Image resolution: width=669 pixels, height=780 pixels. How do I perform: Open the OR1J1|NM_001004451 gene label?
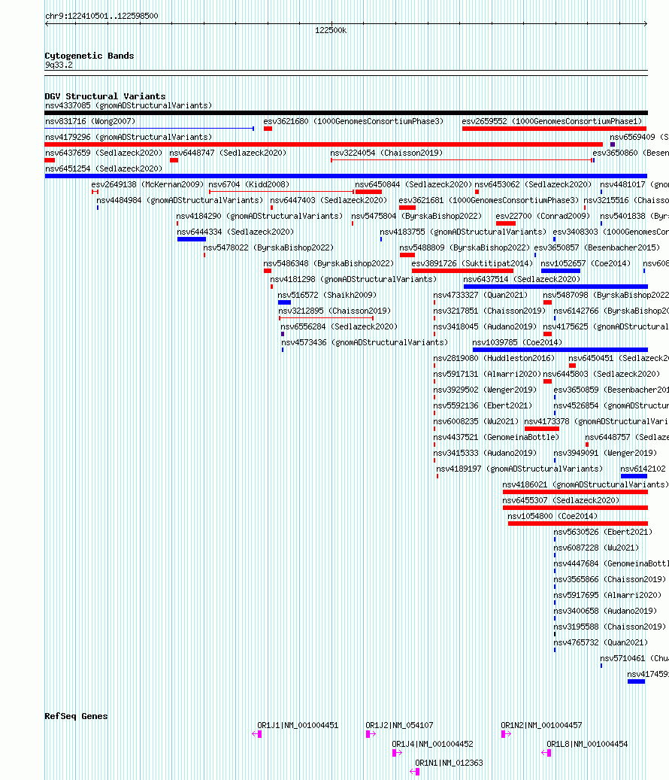click(298, 725)
